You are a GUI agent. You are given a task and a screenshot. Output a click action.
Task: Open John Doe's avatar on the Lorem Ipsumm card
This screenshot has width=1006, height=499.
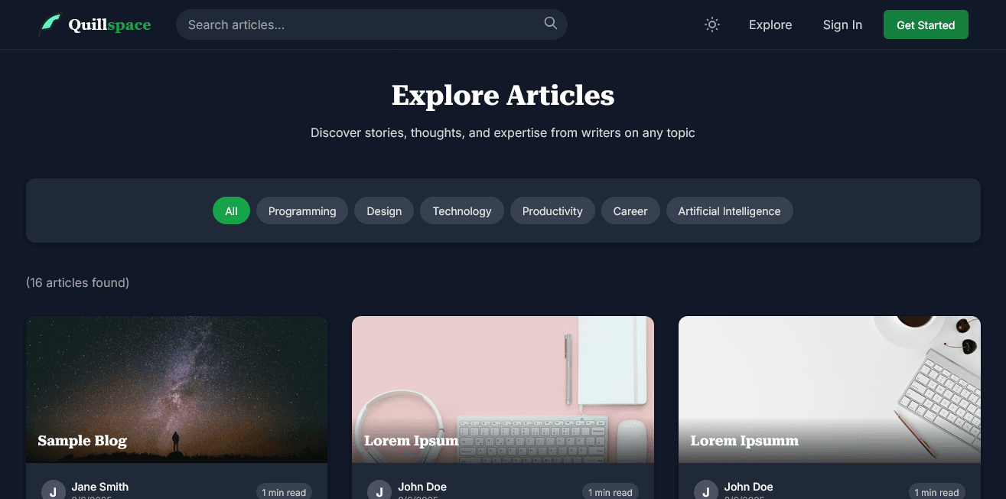click(705, 491)
